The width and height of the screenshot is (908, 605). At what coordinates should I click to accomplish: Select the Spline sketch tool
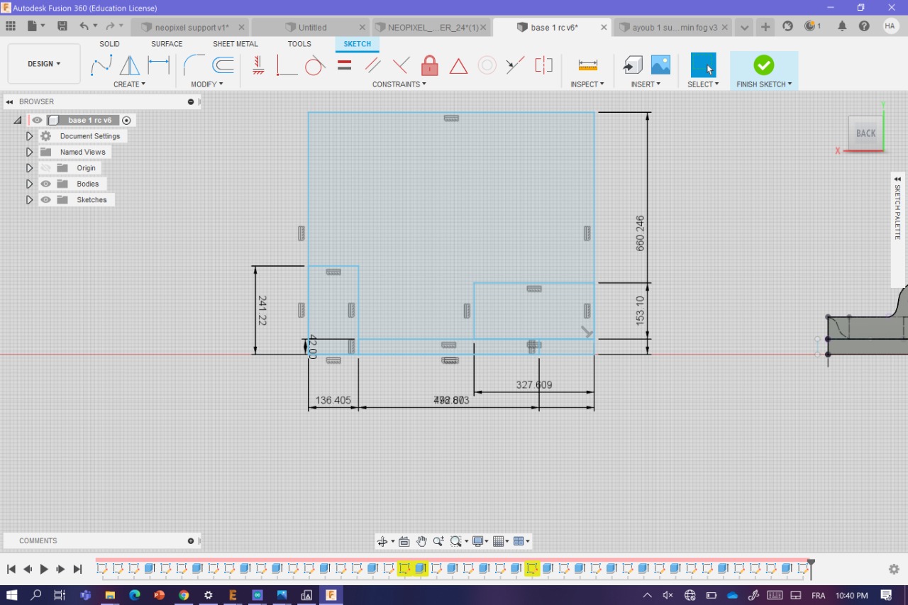(101, 65)
